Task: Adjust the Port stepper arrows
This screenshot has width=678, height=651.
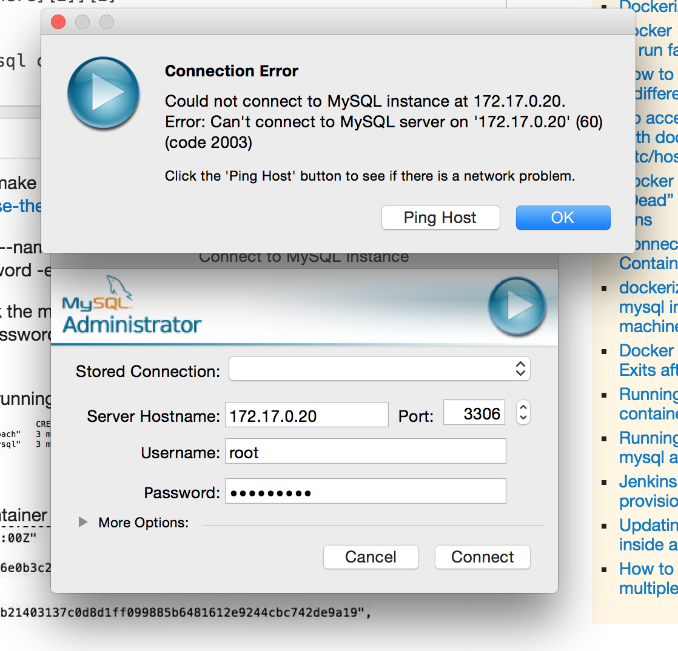Action: (523, 412)
